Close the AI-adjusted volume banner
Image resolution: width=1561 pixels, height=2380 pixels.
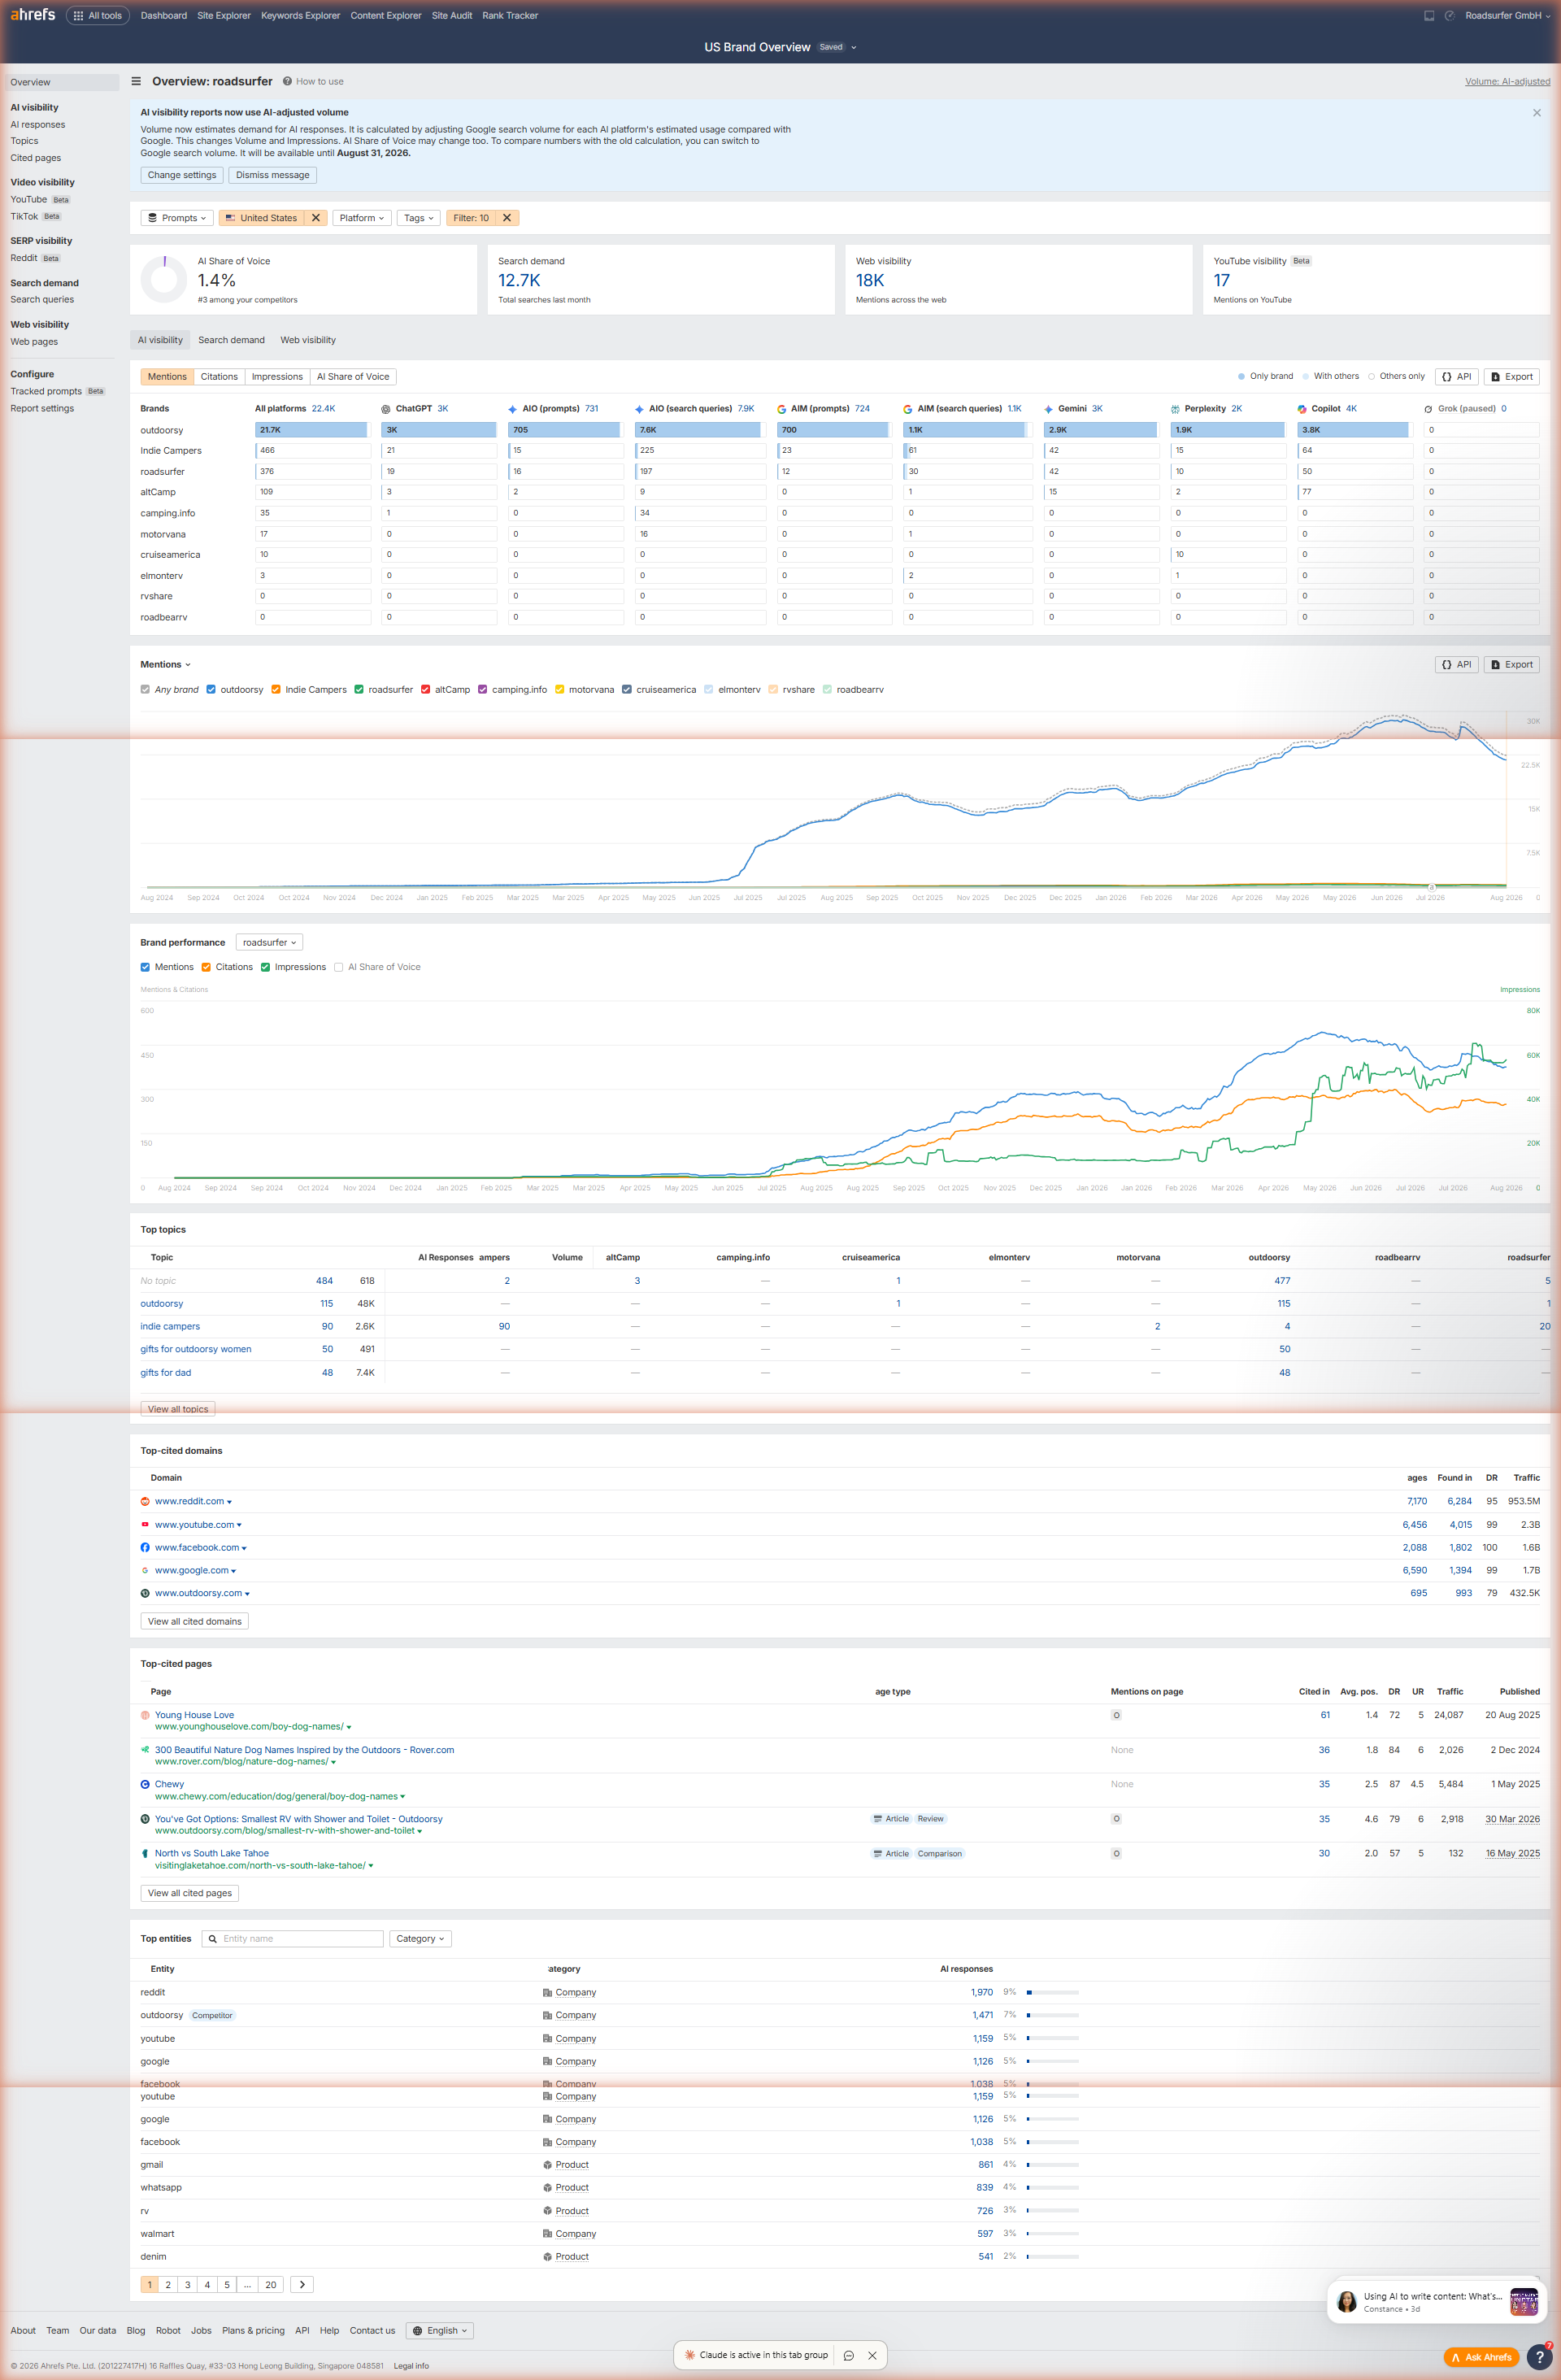pyautogui.click(x=1536, y=113)
